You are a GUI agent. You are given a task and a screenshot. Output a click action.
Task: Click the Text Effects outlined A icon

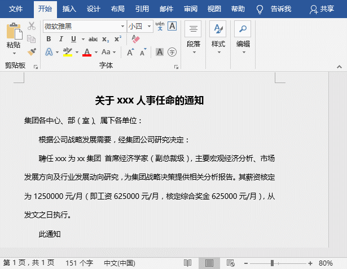[49, 52]
